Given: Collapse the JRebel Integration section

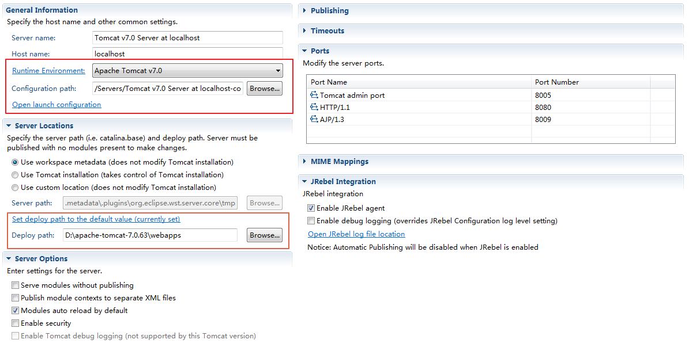Looking at the screenshot, I should [x=304, y=181].
